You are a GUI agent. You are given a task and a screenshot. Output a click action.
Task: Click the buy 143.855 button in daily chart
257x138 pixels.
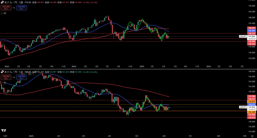point(22,77)
